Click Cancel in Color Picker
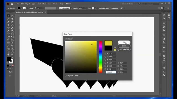Viewport: 177px width, 99px height. (x=124, y=46)
